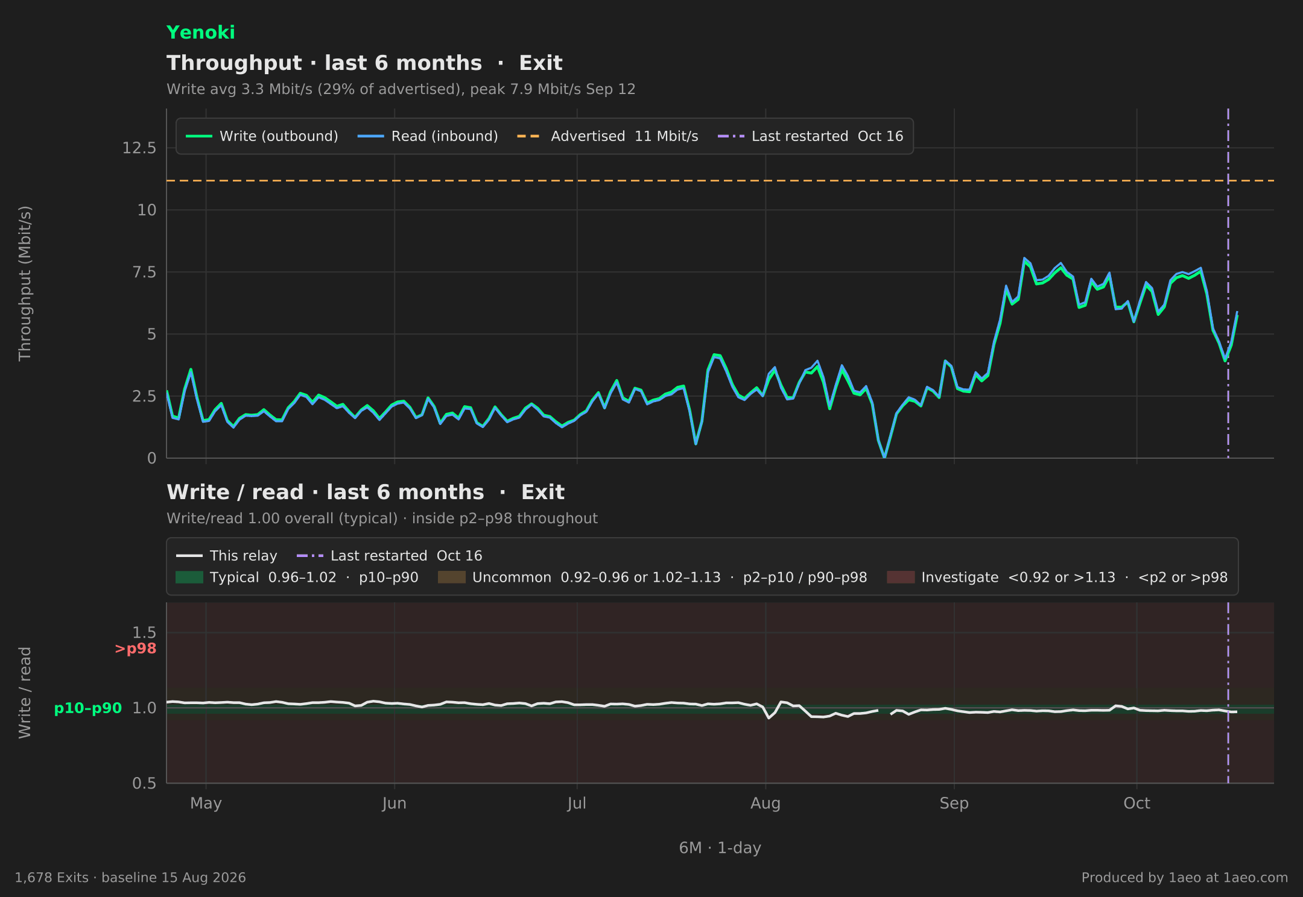Click the Aug x-axis label
The height and width of the screenshot is (897, 1303).
[x=766, y=804]
